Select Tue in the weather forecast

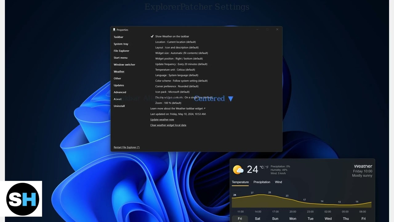tap(311, 219)
